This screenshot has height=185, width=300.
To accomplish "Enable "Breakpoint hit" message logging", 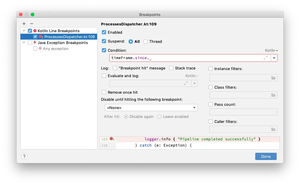I will (x=115, y=68).
